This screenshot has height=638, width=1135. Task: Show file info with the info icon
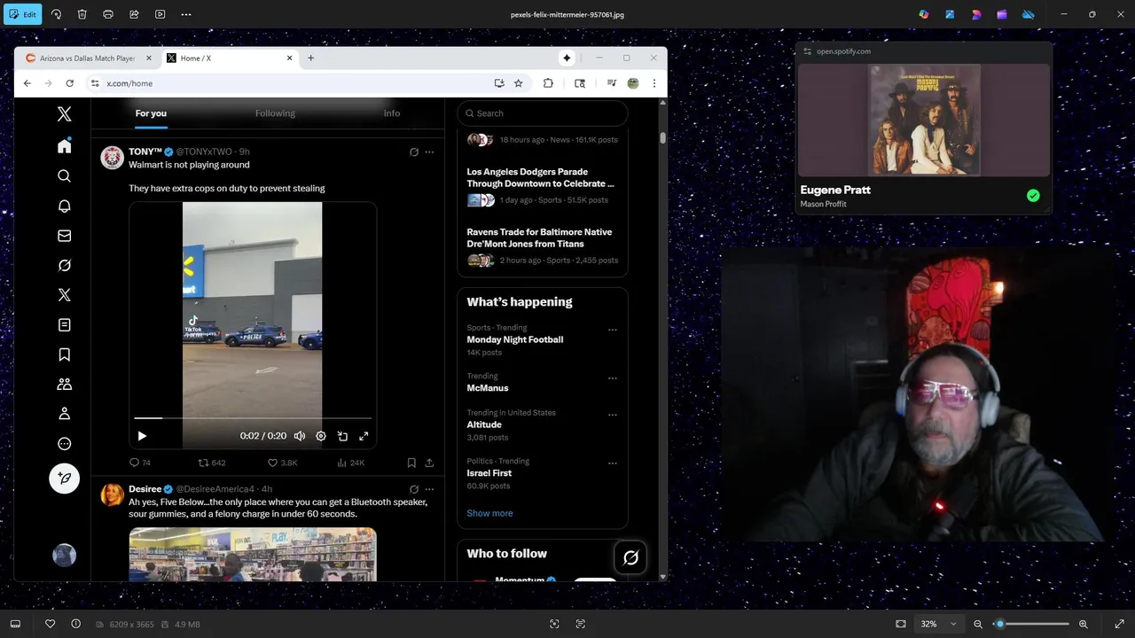[75, 624]
